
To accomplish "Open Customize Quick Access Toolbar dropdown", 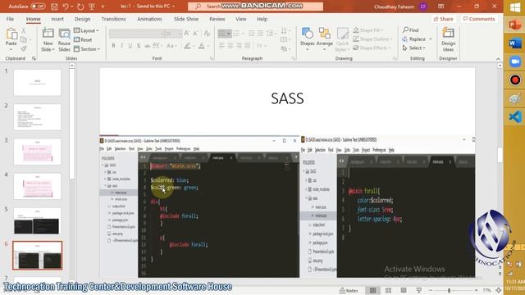I will coord(103,7).
